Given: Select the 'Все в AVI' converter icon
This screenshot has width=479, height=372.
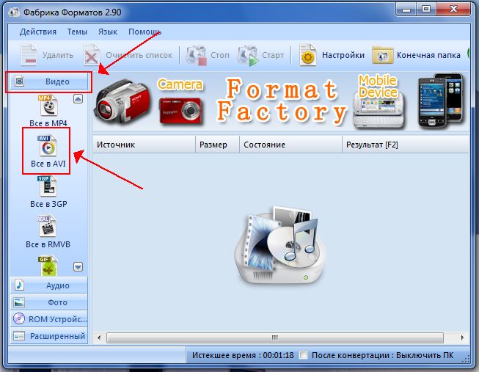Looking at the screenshot, I should pyautogui.click(x=48, y=146).
